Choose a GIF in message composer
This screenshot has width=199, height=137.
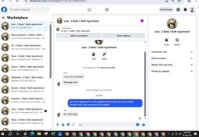tap(73, 125)
